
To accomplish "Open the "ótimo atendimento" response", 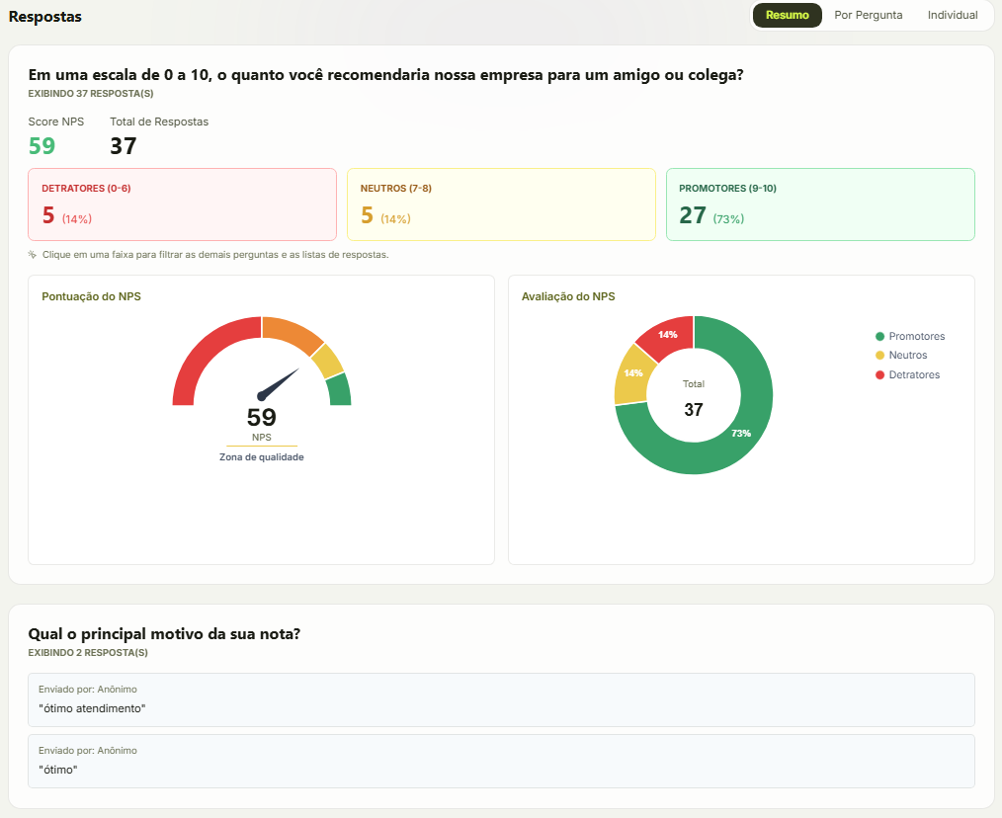I will click(x=501, y=699).
